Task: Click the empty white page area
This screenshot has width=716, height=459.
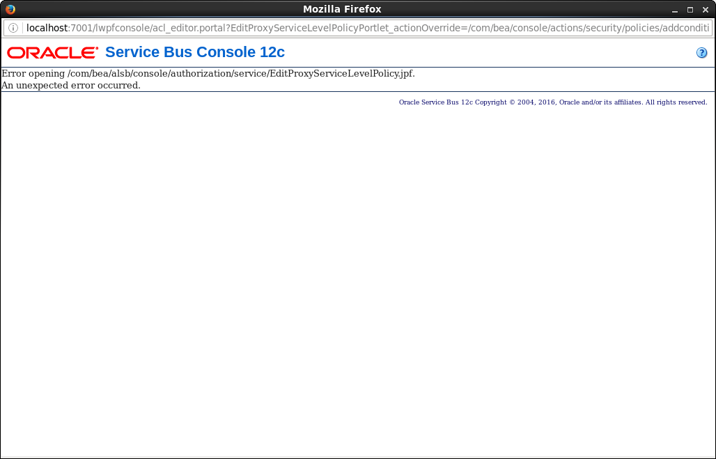Action: [358, 279]
